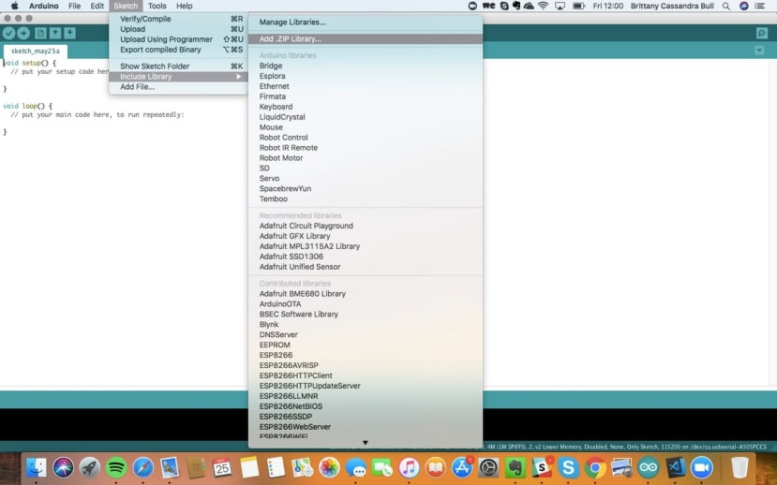Include the SpacebrewYun library

point(366,188)
